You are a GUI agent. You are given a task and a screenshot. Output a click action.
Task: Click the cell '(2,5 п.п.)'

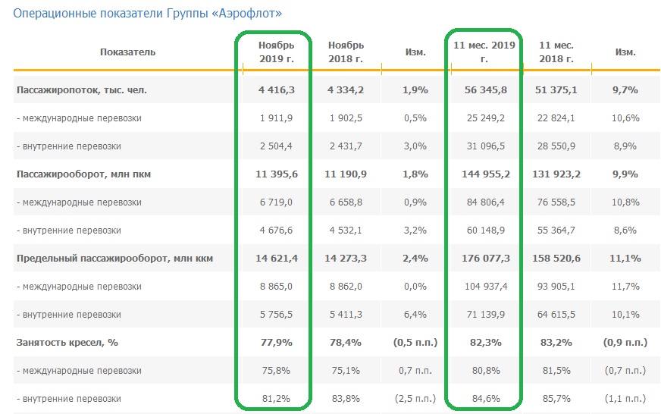click(x=415, y=399)
